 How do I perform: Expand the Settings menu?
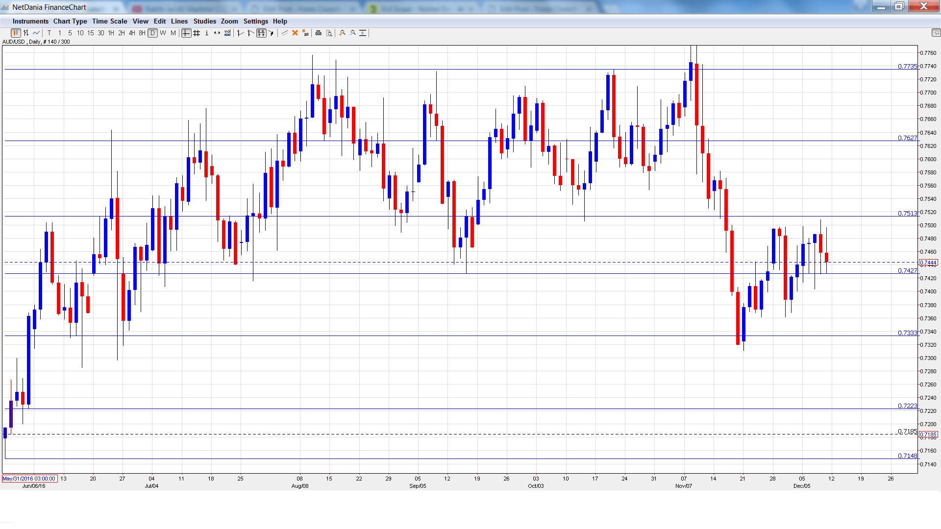[255, 21]
